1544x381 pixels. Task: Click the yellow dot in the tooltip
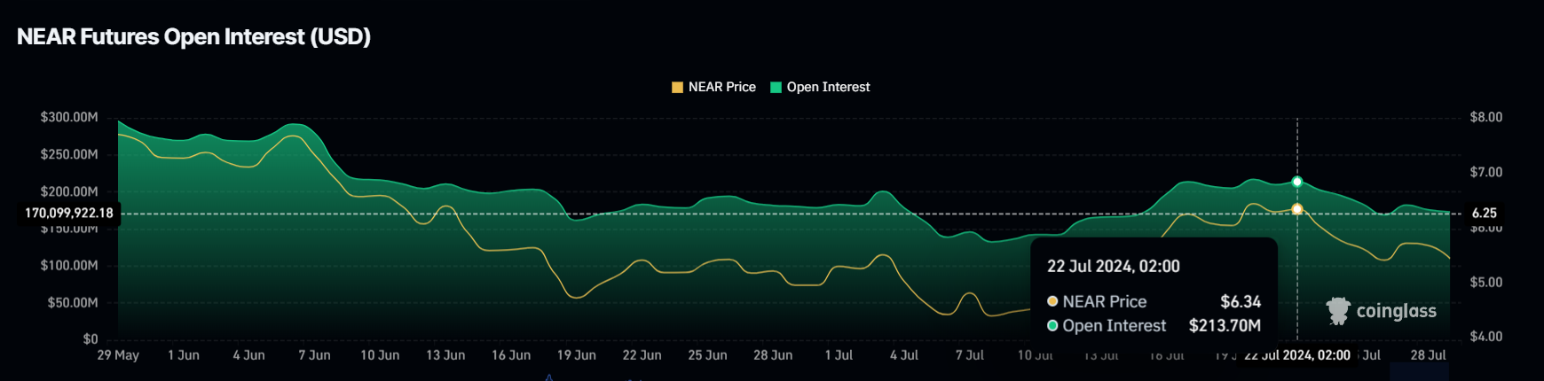point(1052,301)
